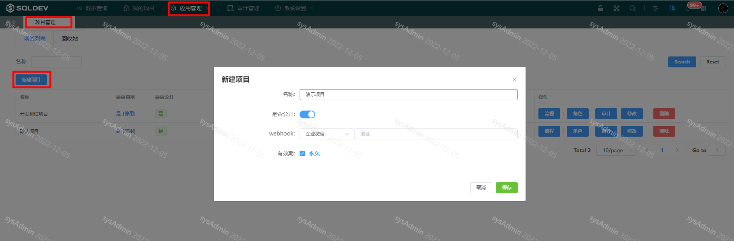Click the 名称 input containing 演示项目
The width and height of the screenshot is (734, 241).
pyautogui.click(x=408, y=95)
